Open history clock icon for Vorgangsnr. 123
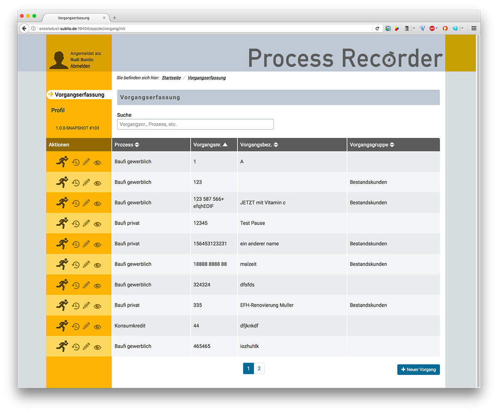 coord(76,183)
